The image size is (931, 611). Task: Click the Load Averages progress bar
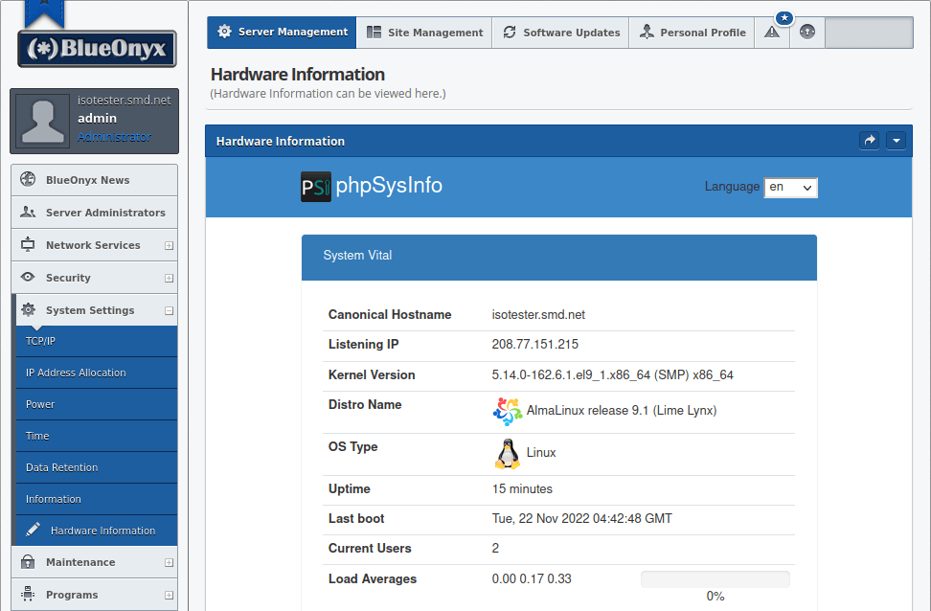(x=715, y=579)
